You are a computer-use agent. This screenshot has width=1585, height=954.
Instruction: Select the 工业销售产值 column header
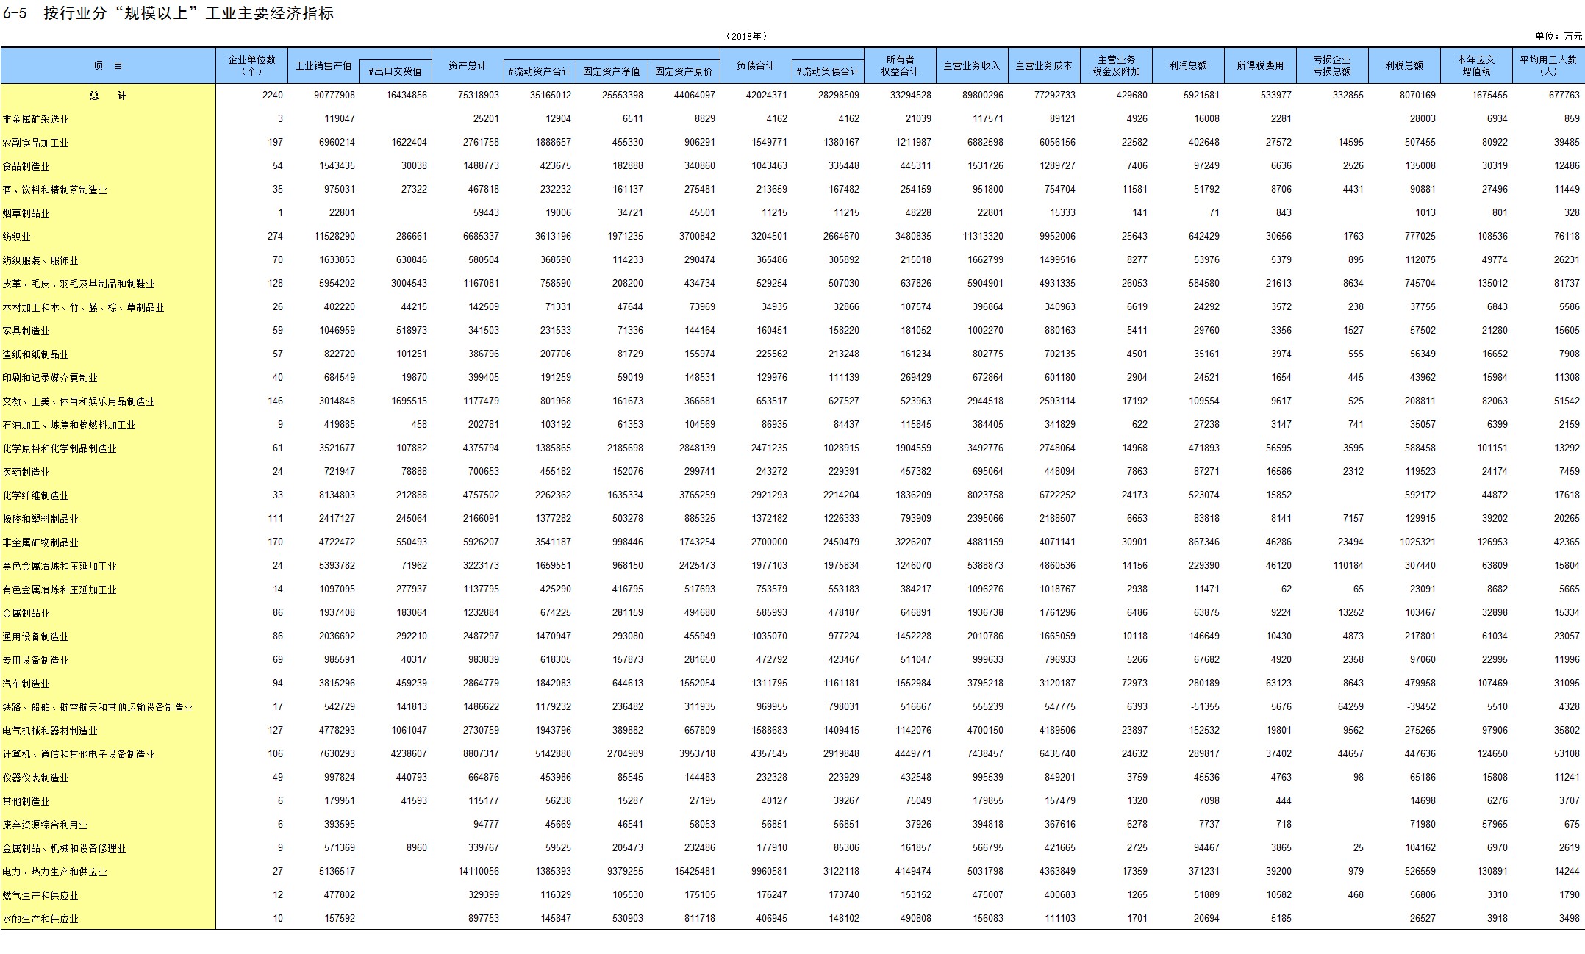pos(323,65)
